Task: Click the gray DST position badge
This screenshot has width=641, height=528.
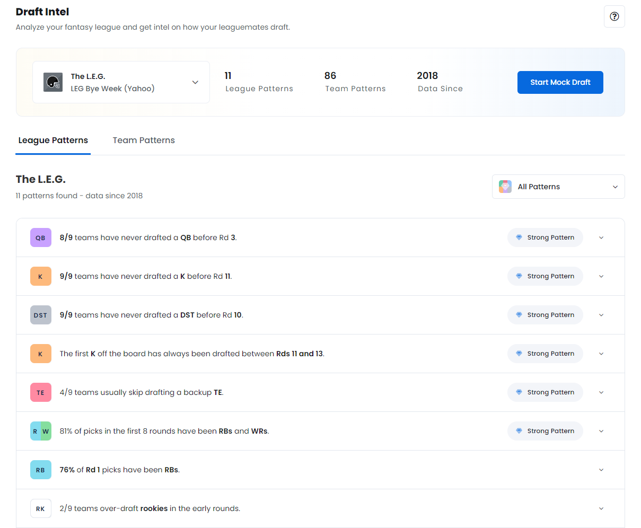Action: pos(41,315)
